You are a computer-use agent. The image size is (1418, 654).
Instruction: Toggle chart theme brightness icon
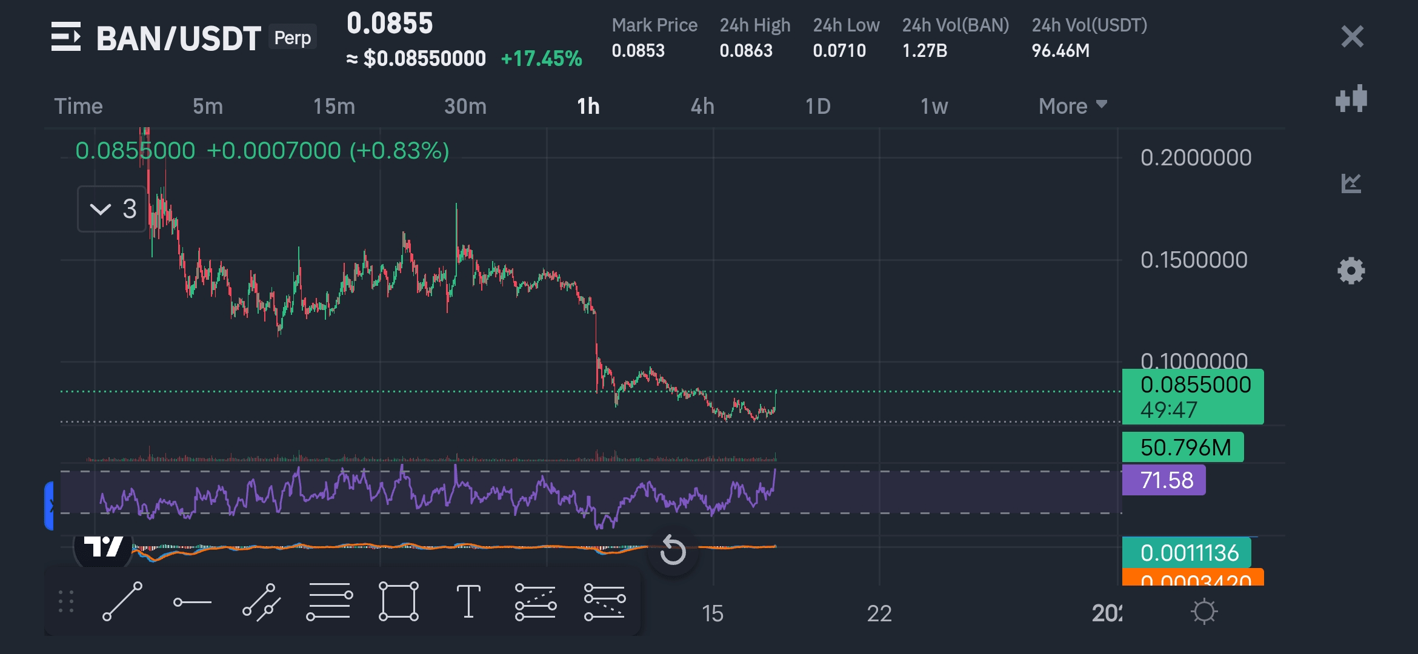click(1203, 612)
